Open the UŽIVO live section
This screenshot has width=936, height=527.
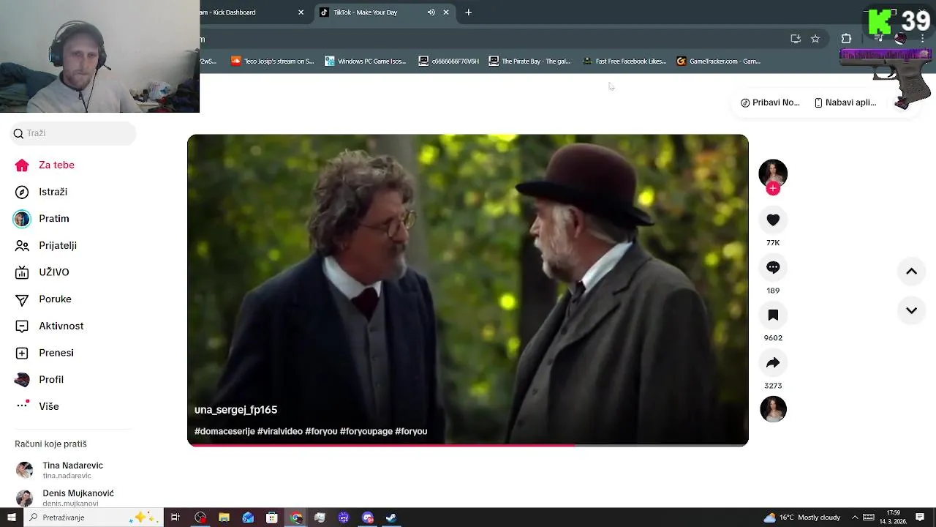[x=42, y=272]
